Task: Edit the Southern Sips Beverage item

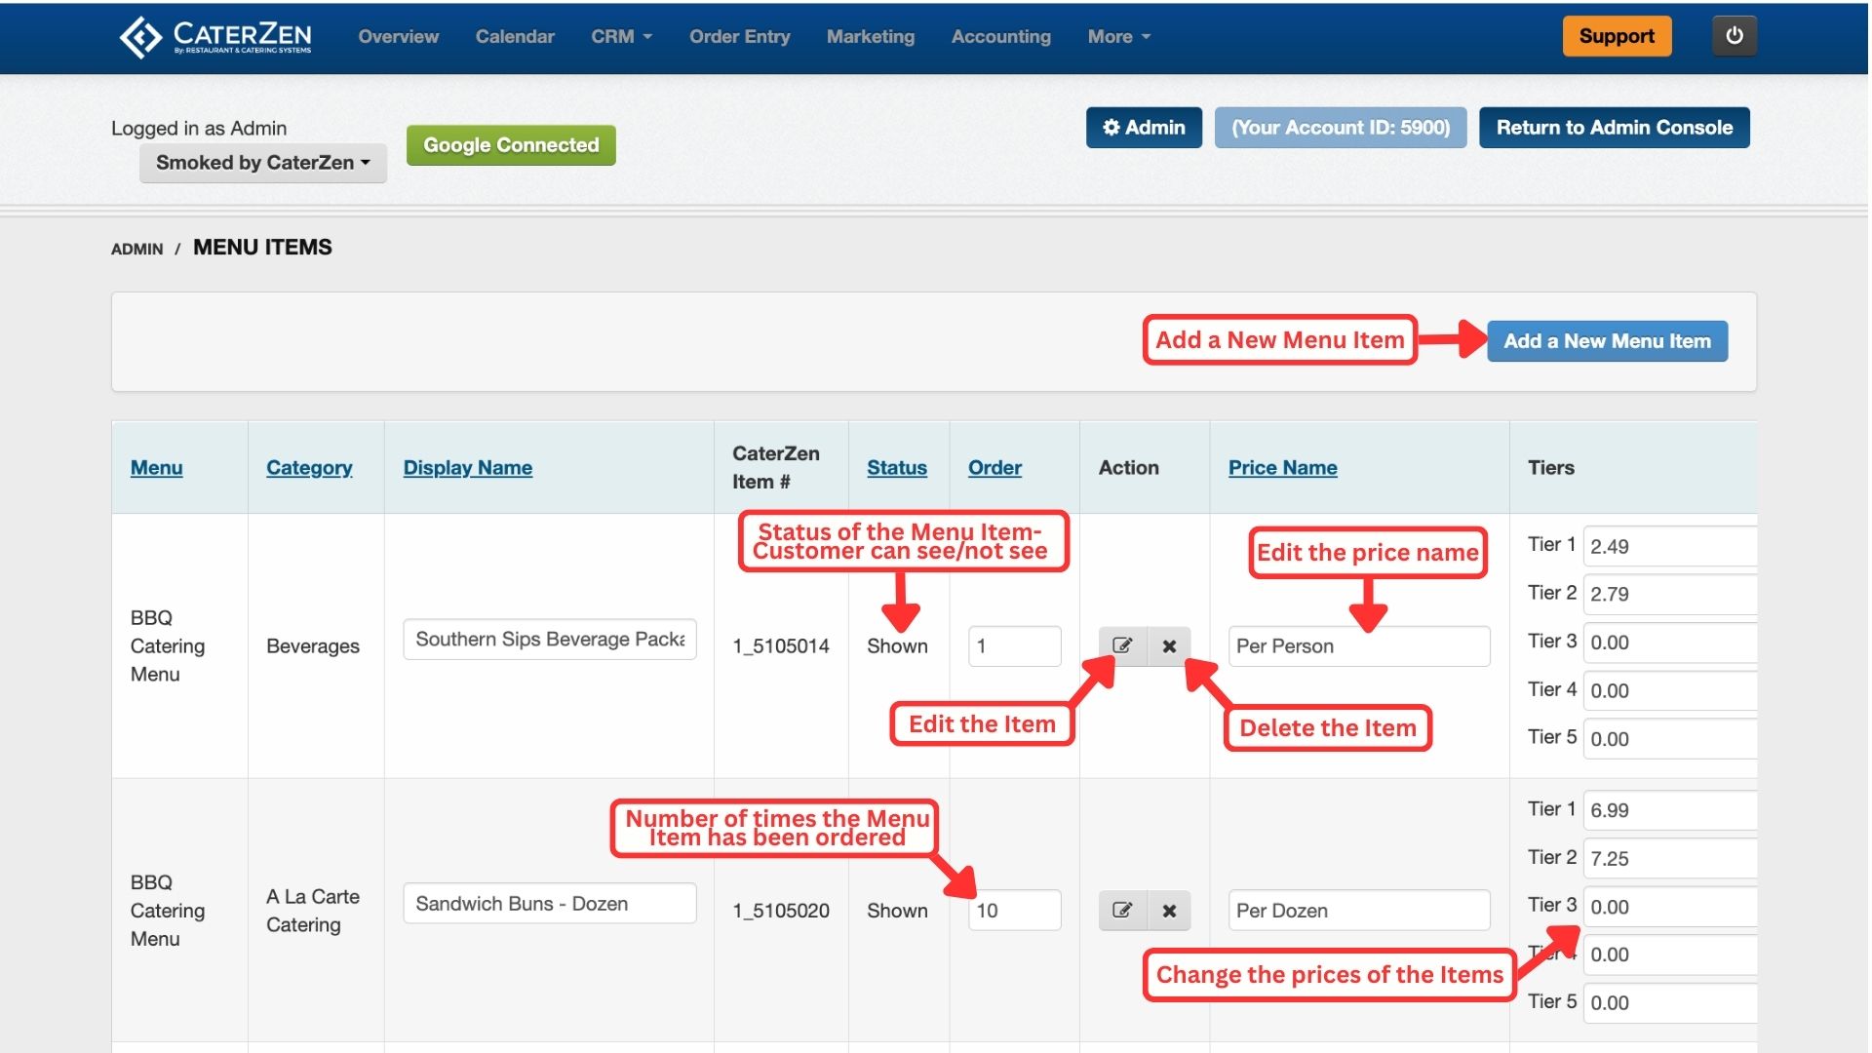Action: (x=1122, y=646)
